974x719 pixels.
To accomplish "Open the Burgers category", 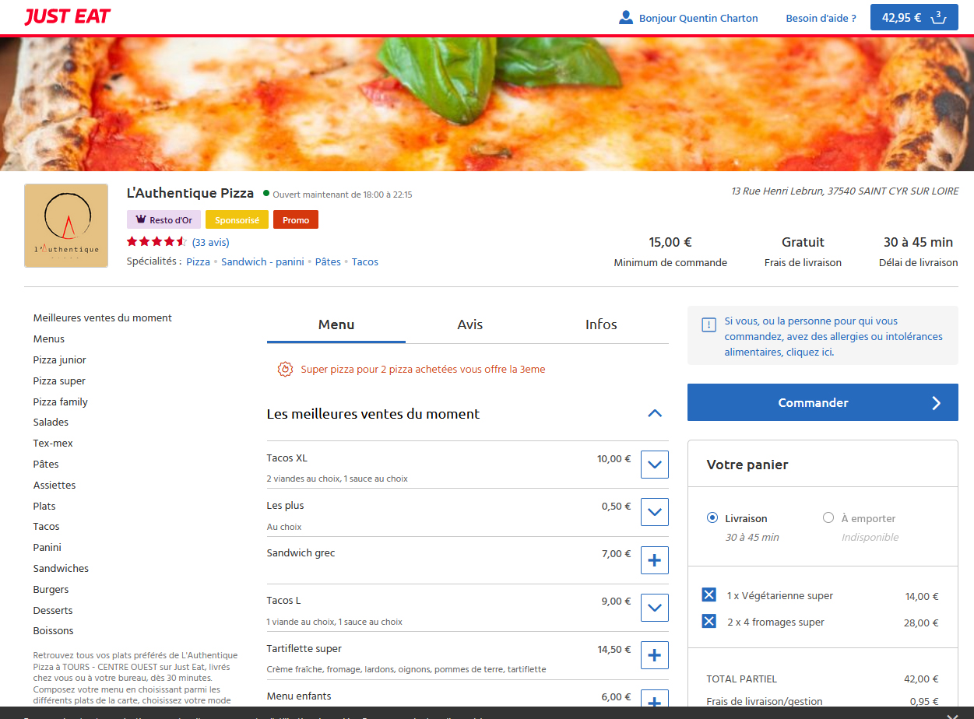I will [51, 590].
